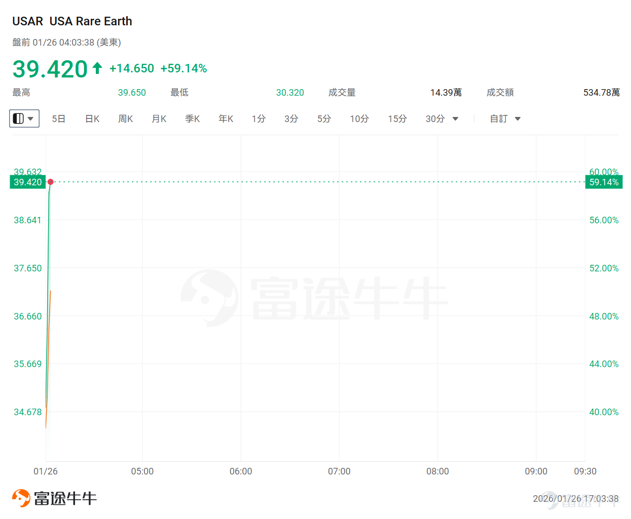This screenshot has height=519, width=631.
Task: Select the 周K chart tab
Action: point(126,118)
